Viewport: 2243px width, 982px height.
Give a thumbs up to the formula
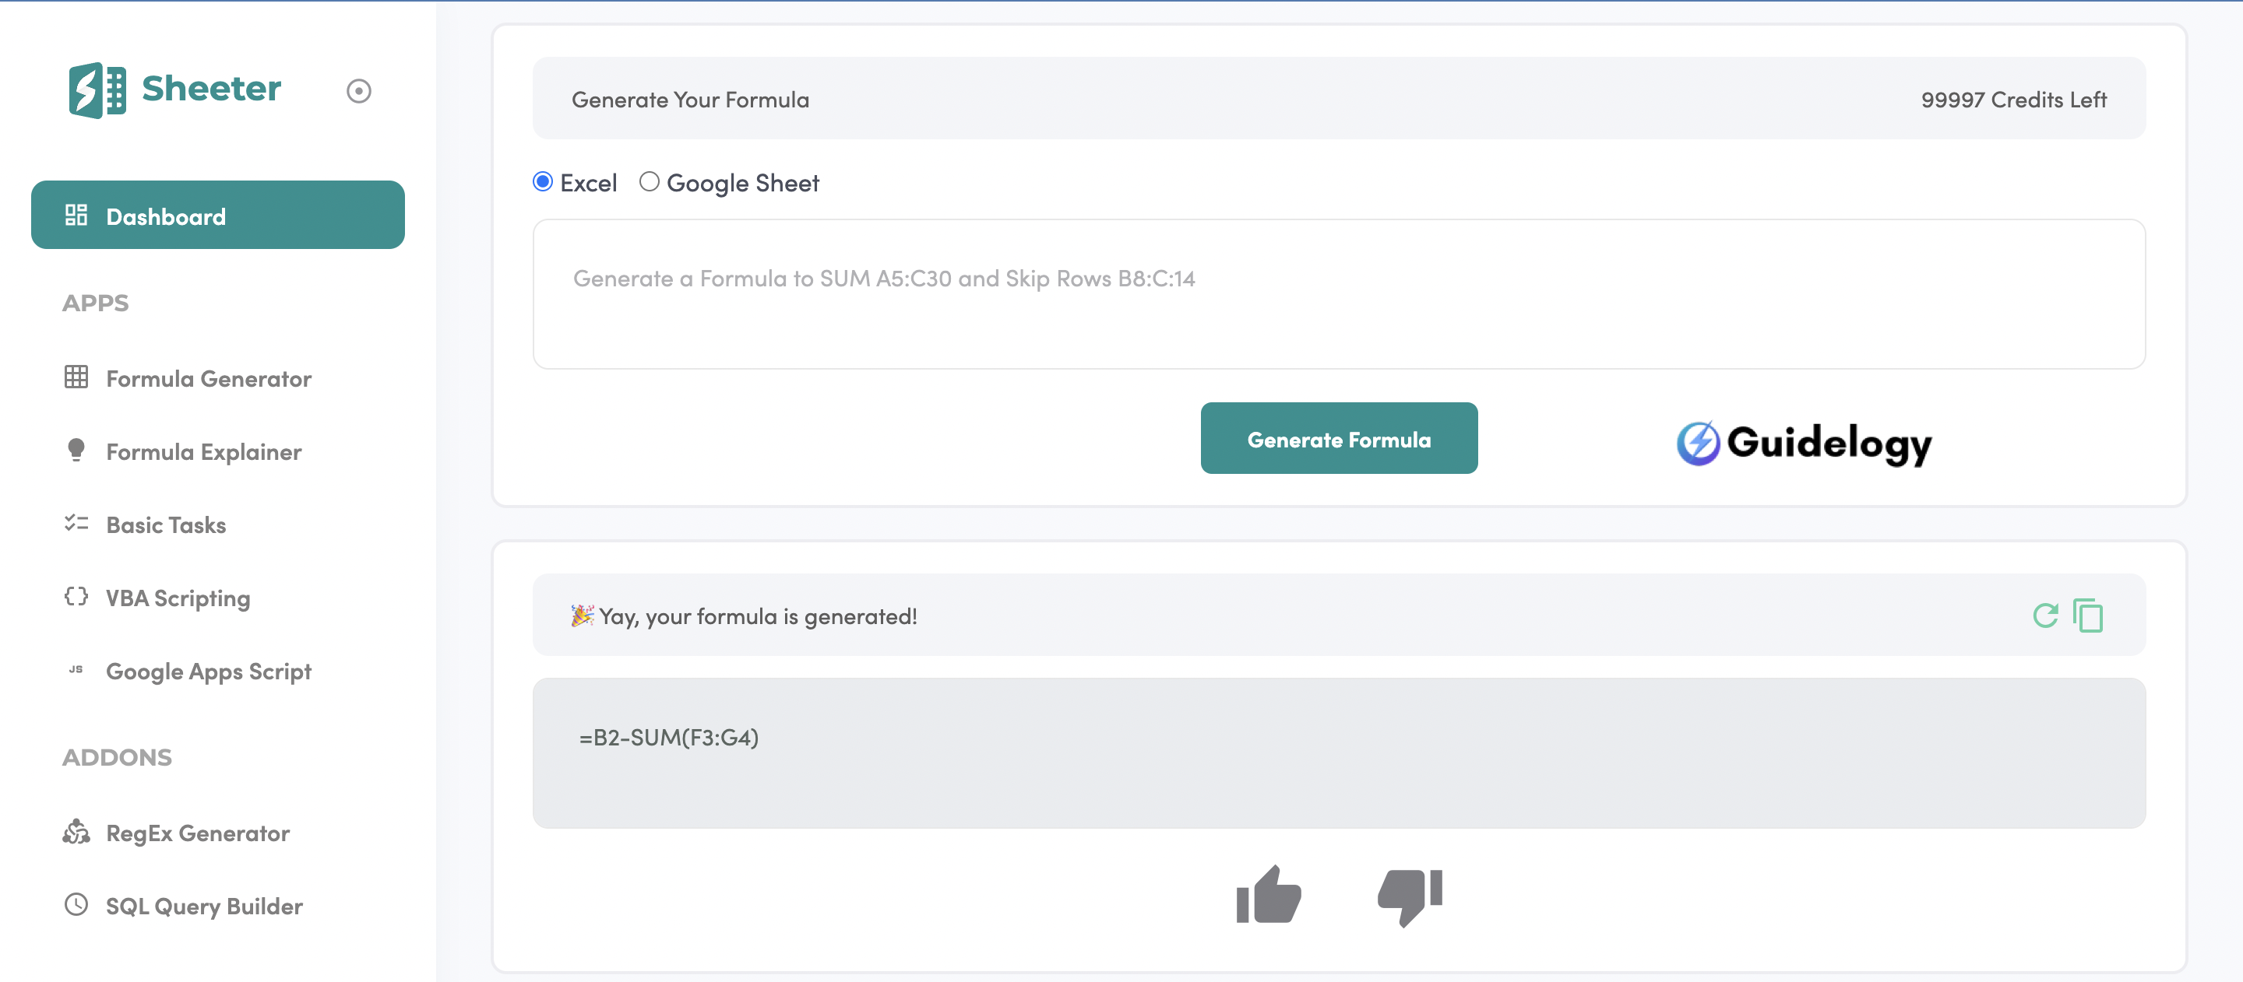[1269, 895]
